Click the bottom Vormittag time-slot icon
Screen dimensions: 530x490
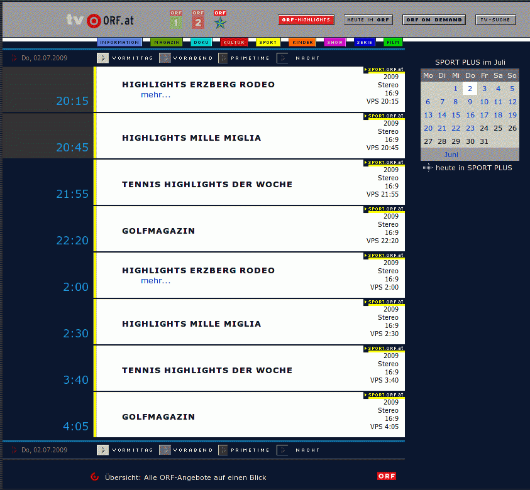[102, 450]
